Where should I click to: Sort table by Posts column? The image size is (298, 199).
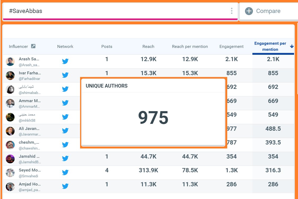107,47
